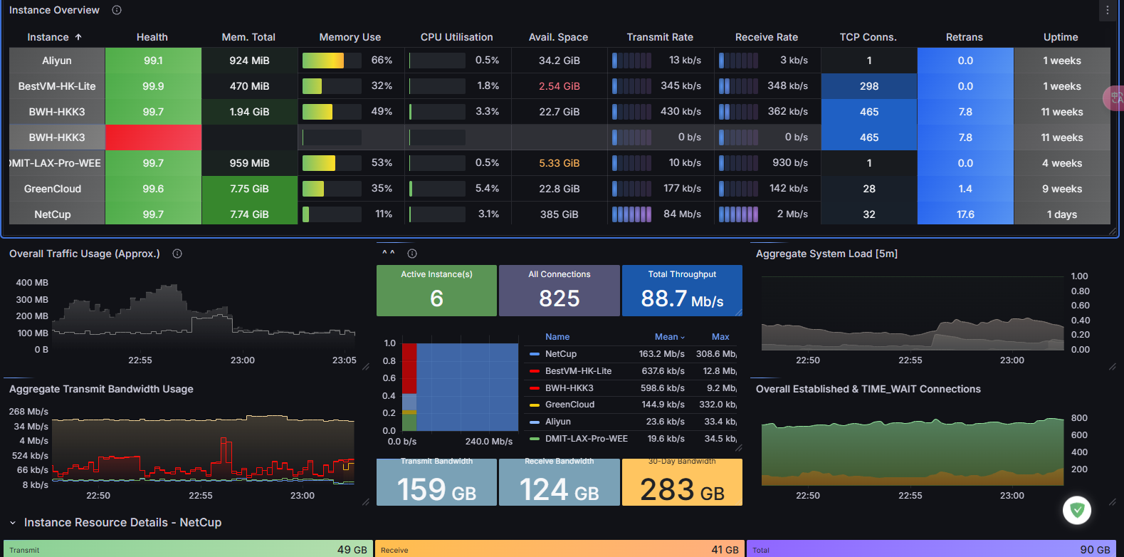The image size is (1124, 557).
Task: Sort the table by the TCP Conns. column
Action: coord(868,37)
